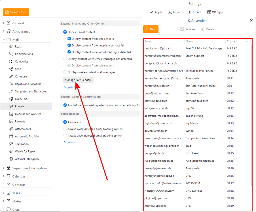Select Always allow detected email tracking content
Image resolution: width=256 pixels, height=212 pixels.
click(x=65, y=135)
